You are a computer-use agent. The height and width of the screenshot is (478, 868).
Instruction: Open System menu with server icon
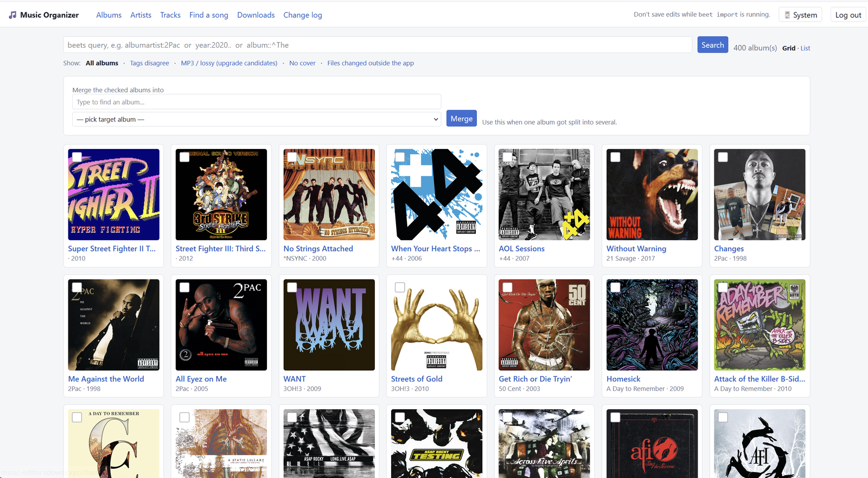800,15
